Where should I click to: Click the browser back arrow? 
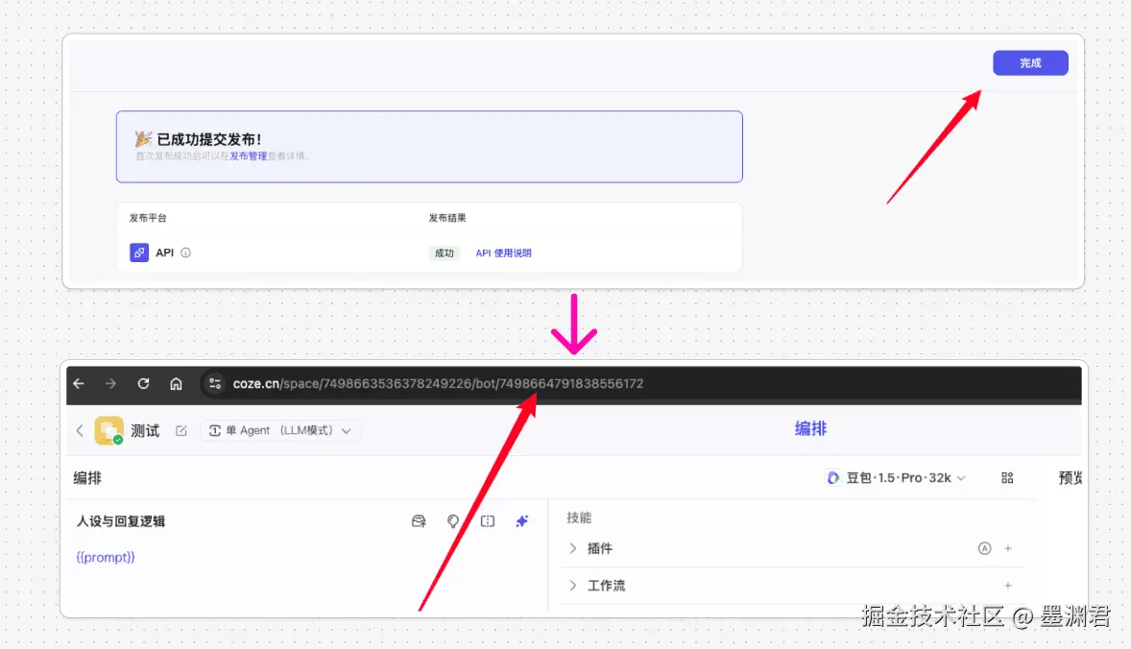click(79, 384)
